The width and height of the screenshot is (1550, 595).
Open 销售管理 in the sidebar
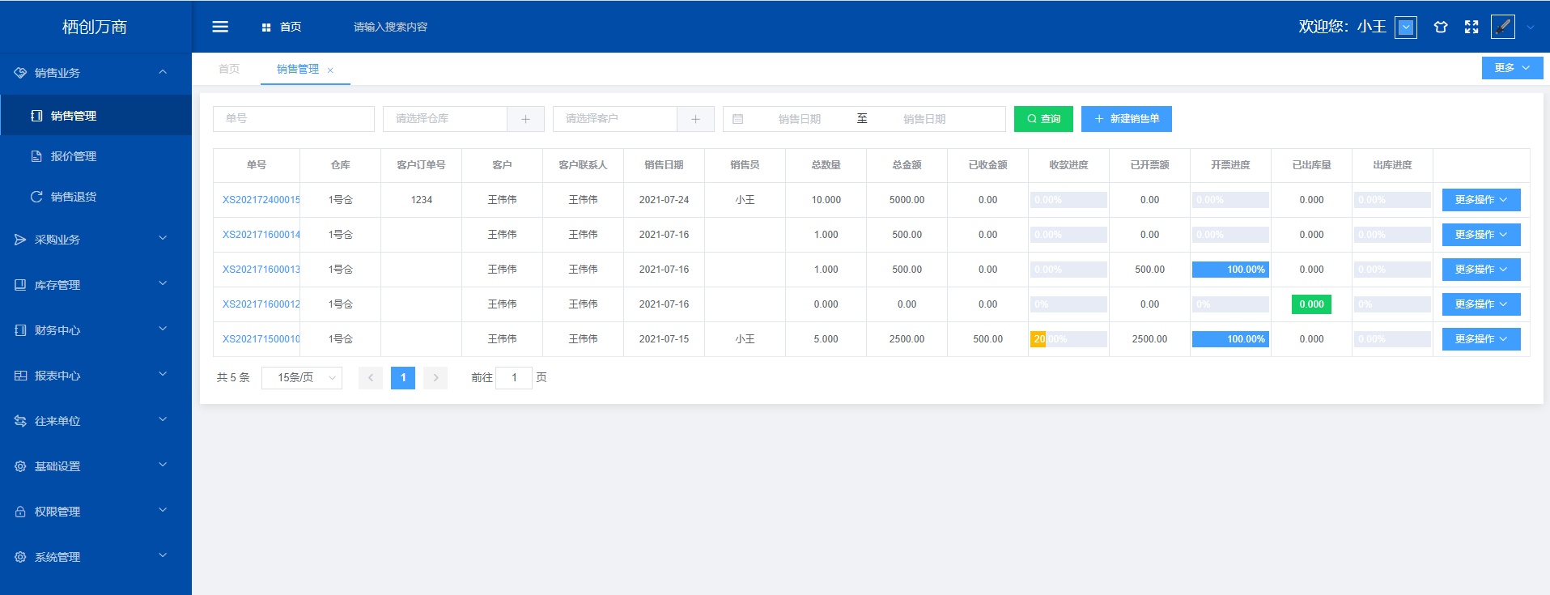(96, 116)
